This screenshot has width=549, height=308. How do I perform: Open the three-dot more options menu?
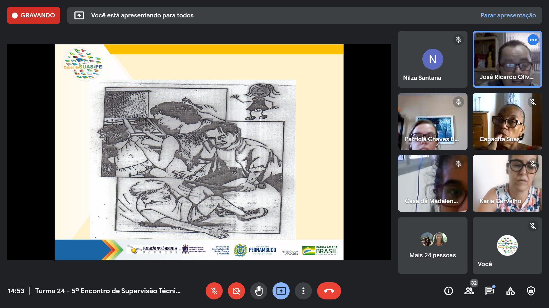pyautogui.click(x=303, y=291)
